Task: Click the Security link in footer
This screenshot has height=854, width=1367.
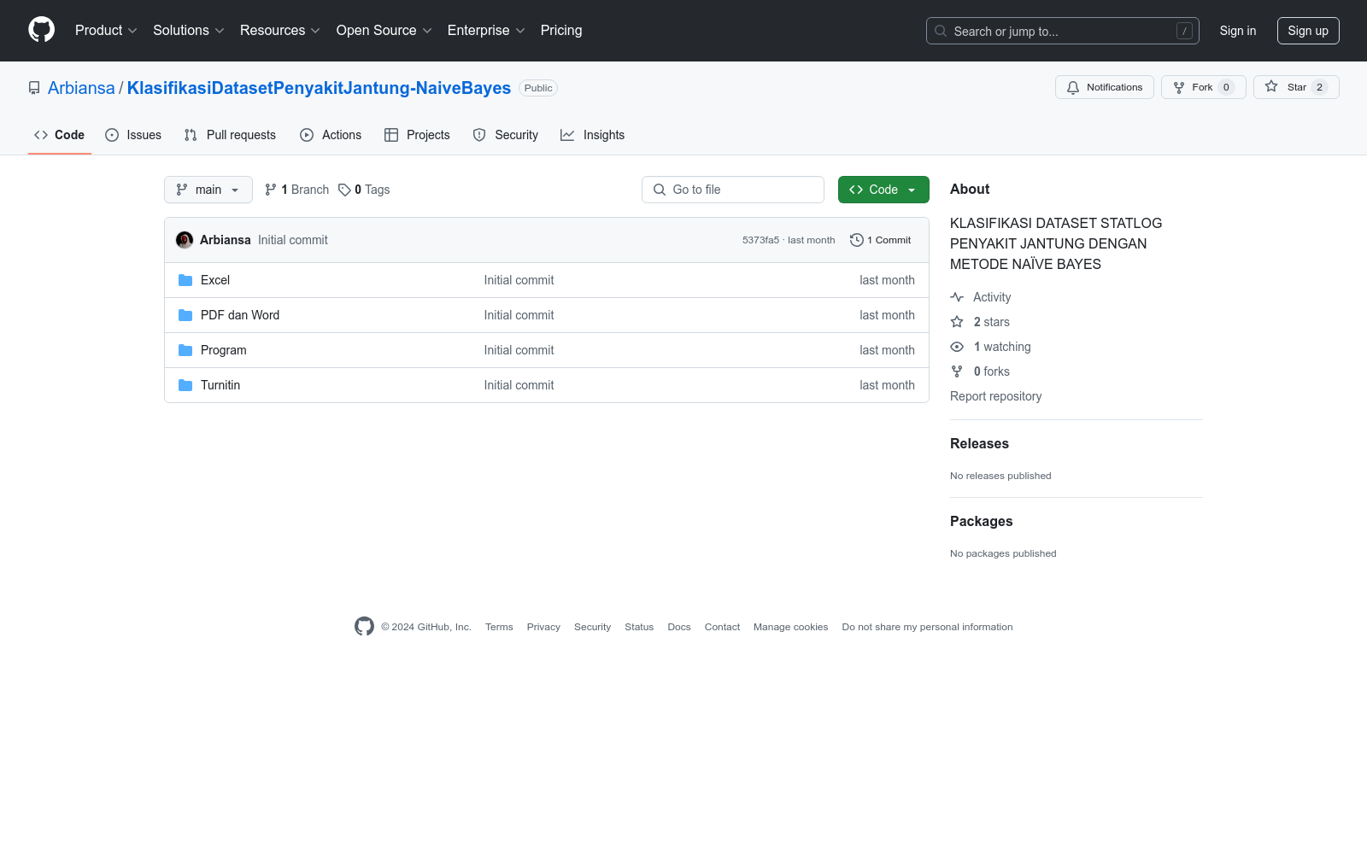Action: click(592, 627)
